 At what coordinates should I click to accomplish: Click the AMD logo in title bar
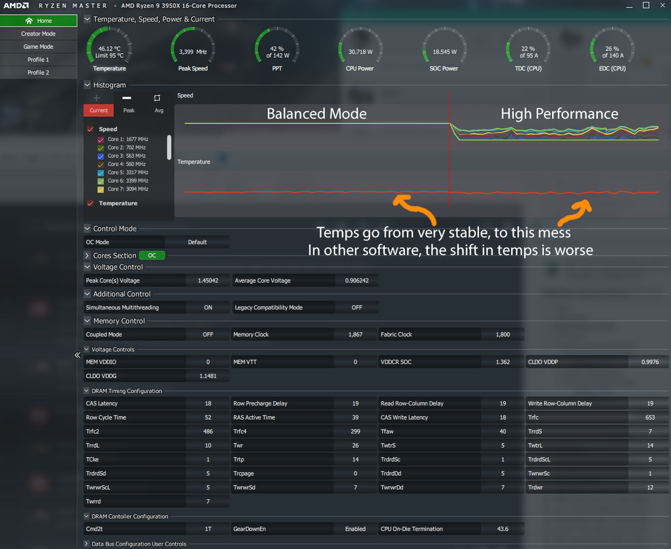point(16,5)
